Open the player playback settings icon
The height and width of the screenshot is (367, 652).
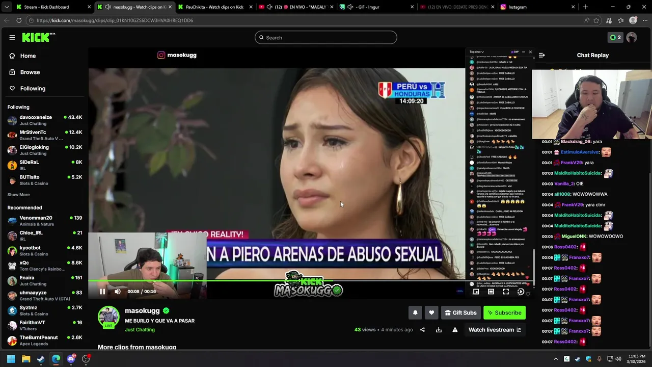click(x=521, y=292)
